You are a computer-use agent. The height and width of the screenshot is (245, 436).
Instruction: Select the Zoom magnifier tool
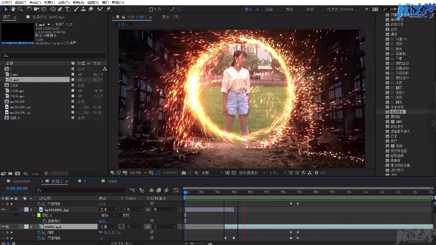click(x=21, y=9)
